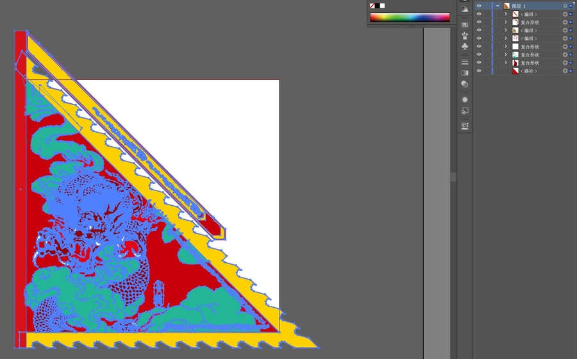Hide the dark-red 复合形状 via eye icon
The width and height of the screenshot is (577, 359).
coord(479,63)
